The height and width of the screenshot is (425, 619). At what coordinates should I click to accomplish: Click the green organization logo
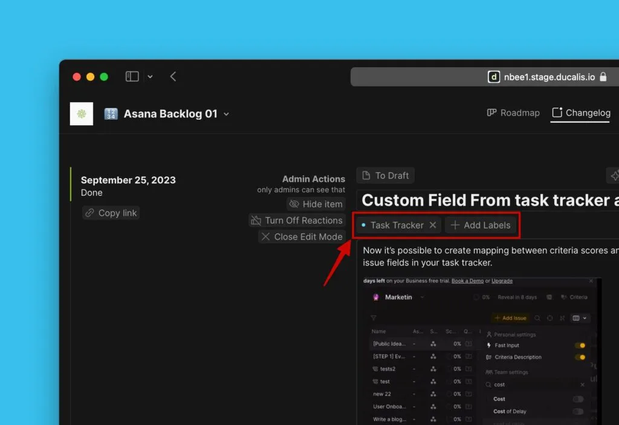82,114
